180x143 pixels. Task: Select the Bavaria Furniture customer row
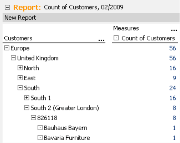pos(91,138)
